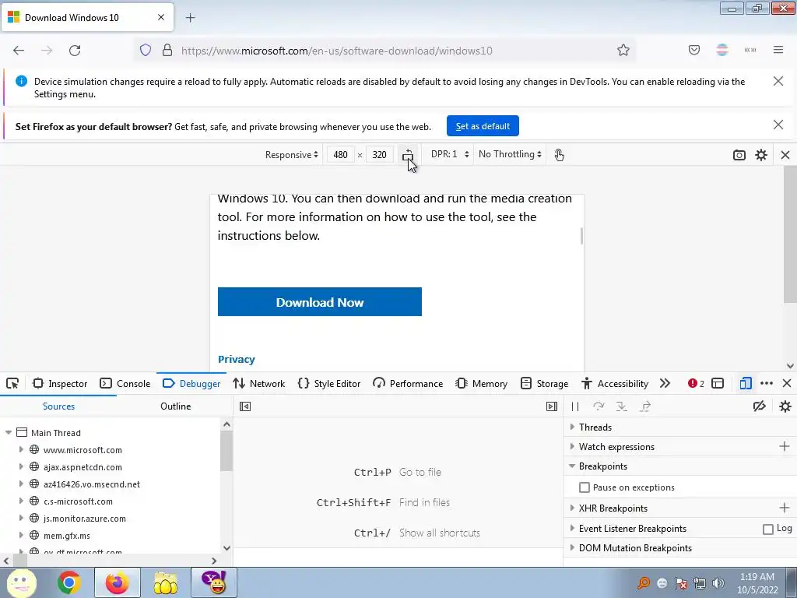Add an XHR breakpoint plus icon

pyautogui.click(x=785, y=508)
